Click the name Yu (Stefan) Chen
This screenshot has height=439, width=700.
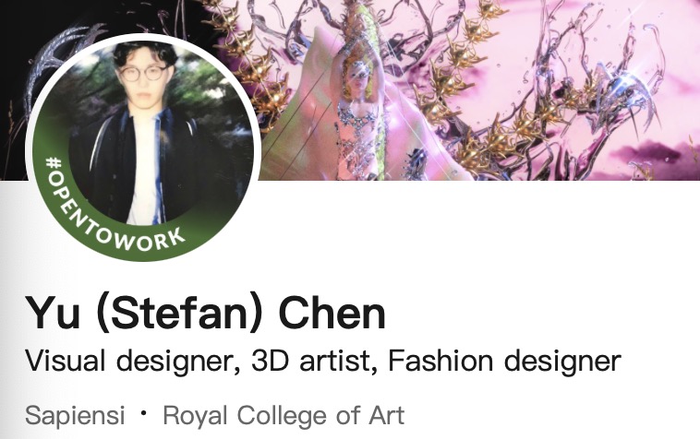205,313
